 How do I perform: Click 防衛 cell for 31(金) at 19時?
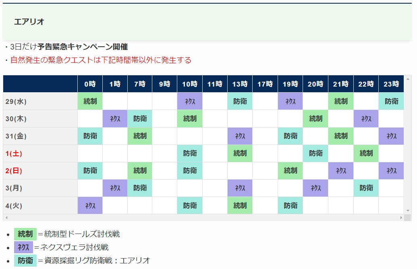[290, 136]
